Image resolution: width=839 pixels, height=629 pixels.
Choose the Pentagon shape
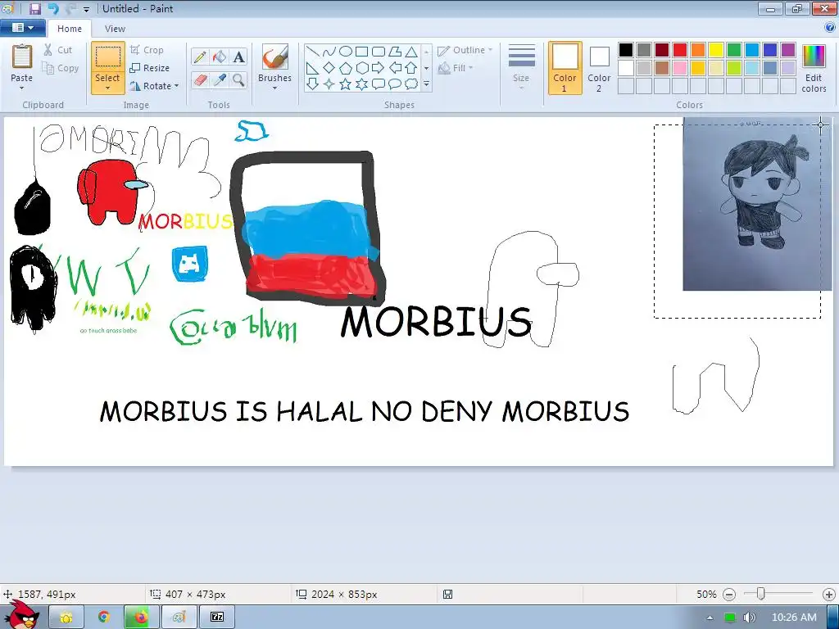pos(346,68)
